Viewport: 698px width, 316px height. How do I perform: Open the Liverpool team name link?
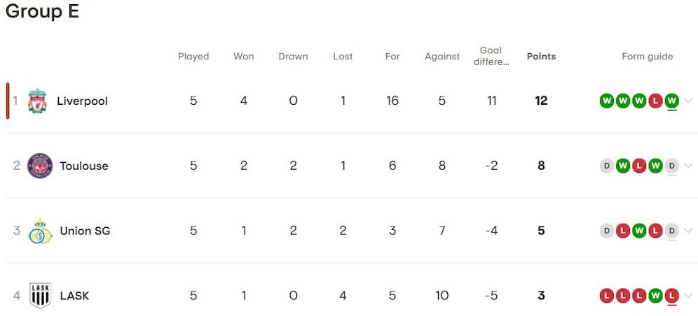(x=82, y=101)
